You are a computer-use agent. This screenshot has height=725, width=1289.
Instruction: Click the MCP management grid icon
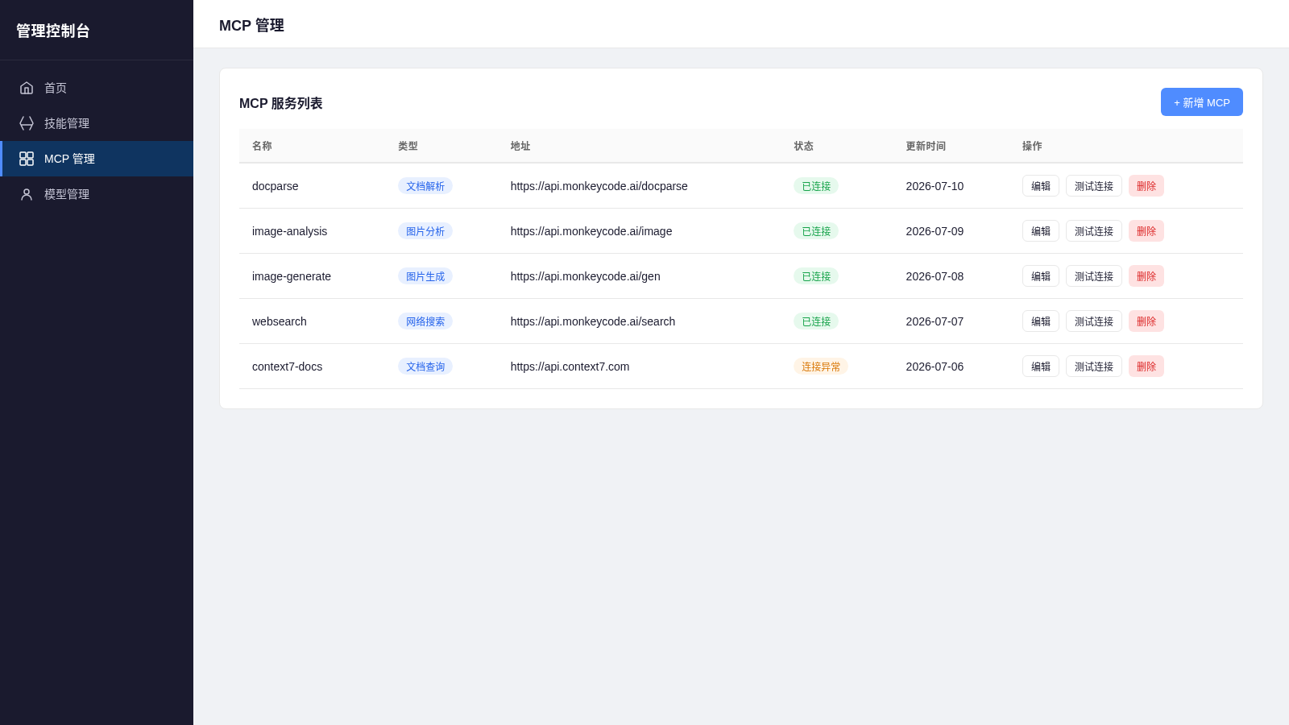pos(27,159)
